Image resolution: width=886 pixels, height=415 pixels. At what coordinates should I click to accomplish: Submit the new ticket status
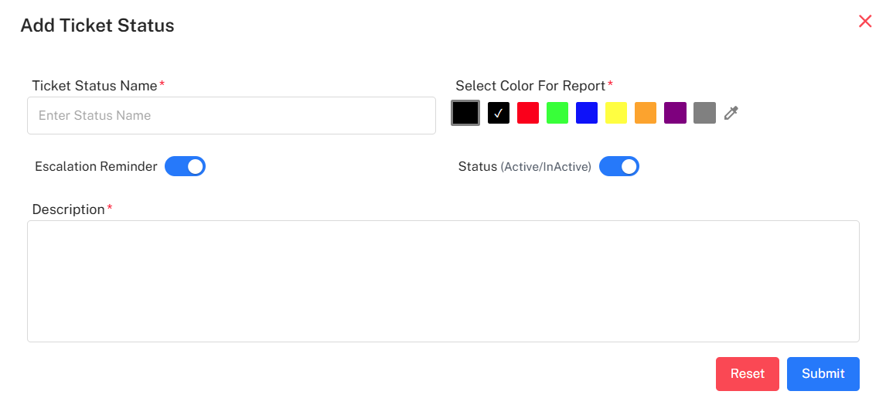823,374
